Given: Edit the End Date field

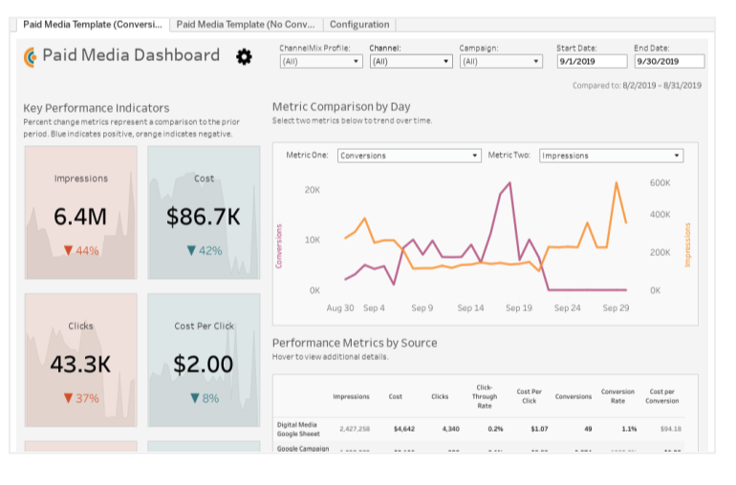Looking at the screenshot, I should [669, 61].
